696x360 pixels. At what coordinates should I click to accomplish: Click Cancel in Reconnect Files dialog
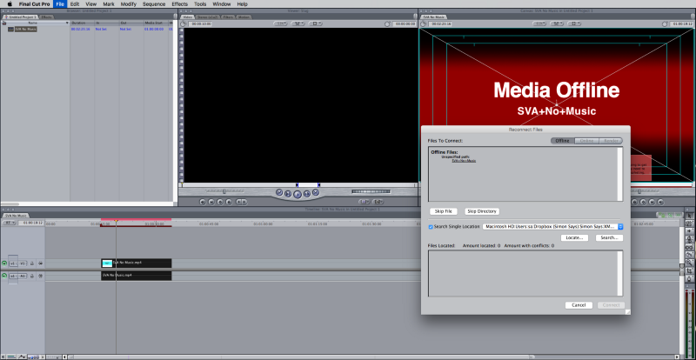pos(579,305)
